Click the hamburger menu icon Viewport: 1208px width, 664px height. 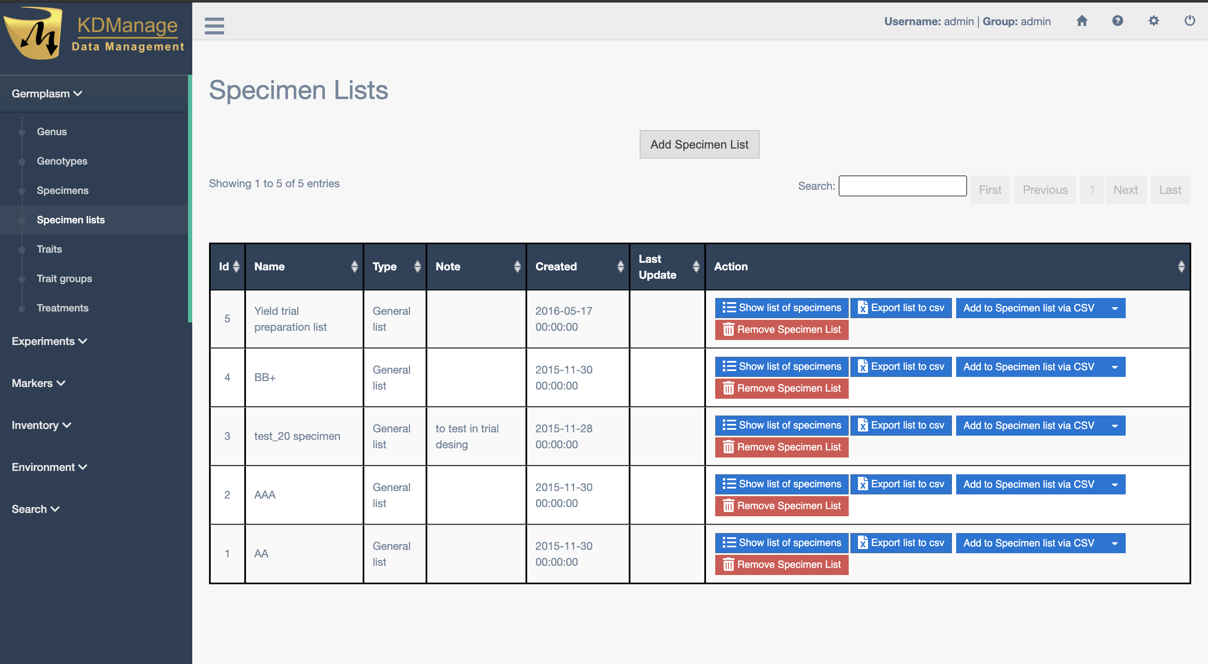click(x=214, y=26)
